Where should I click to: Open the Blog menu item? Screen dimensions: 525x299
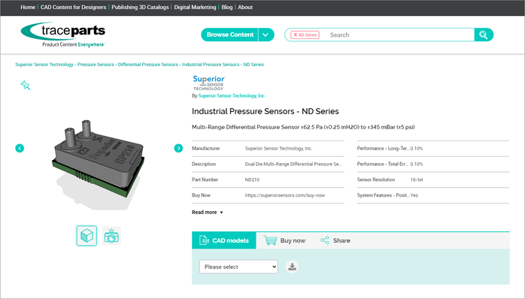click(x=226, y=8)
